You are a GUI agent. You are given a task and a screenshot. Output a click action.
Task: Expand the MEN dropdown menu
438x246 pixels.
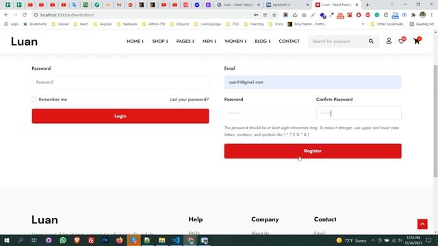[x=209, y=41]
